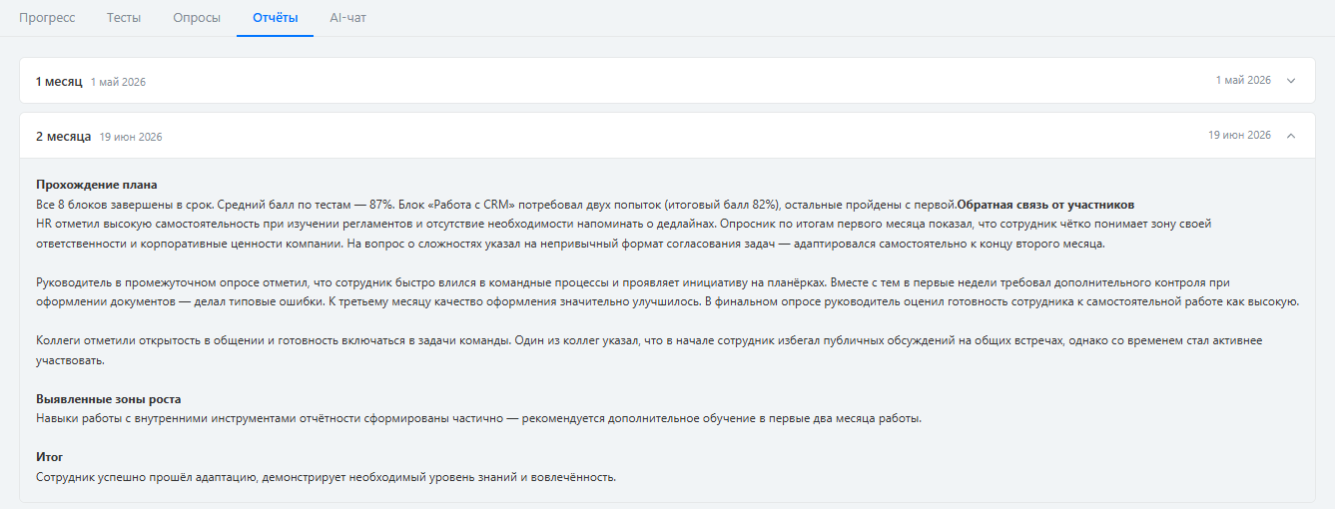The width and height of the screenshot is (1335, 509).
Task: Collapse the 2 месяца report chevron
Action: (x=1291, y=136)
